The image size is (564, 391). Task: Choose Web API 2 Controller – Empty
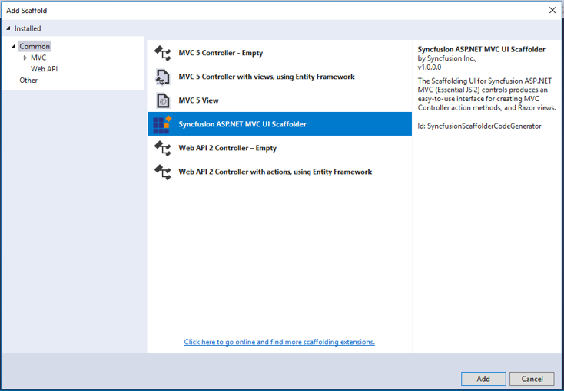pos(280,148)
